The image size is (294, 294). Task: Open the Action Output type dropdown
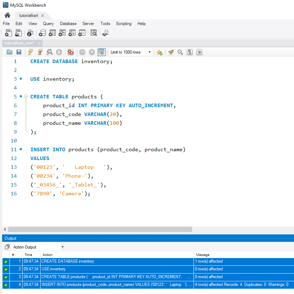coord(38,247)
